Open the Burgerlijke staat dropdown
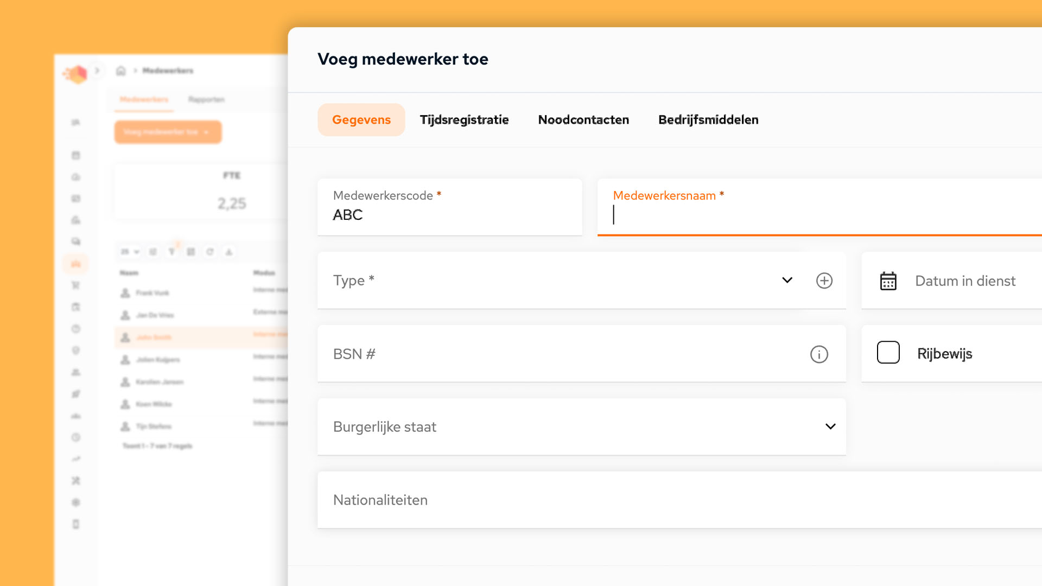Image resolution: width=1042 pixels, height=586 pixels. tap(830, 426)
